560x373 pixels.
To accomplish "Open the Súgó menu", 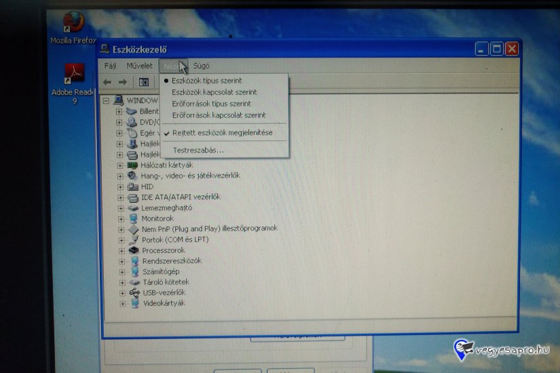I will coord(202,66).
